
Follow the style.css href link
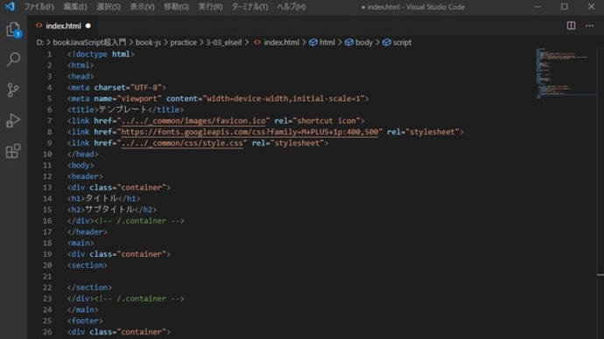[x=182, y=143]
